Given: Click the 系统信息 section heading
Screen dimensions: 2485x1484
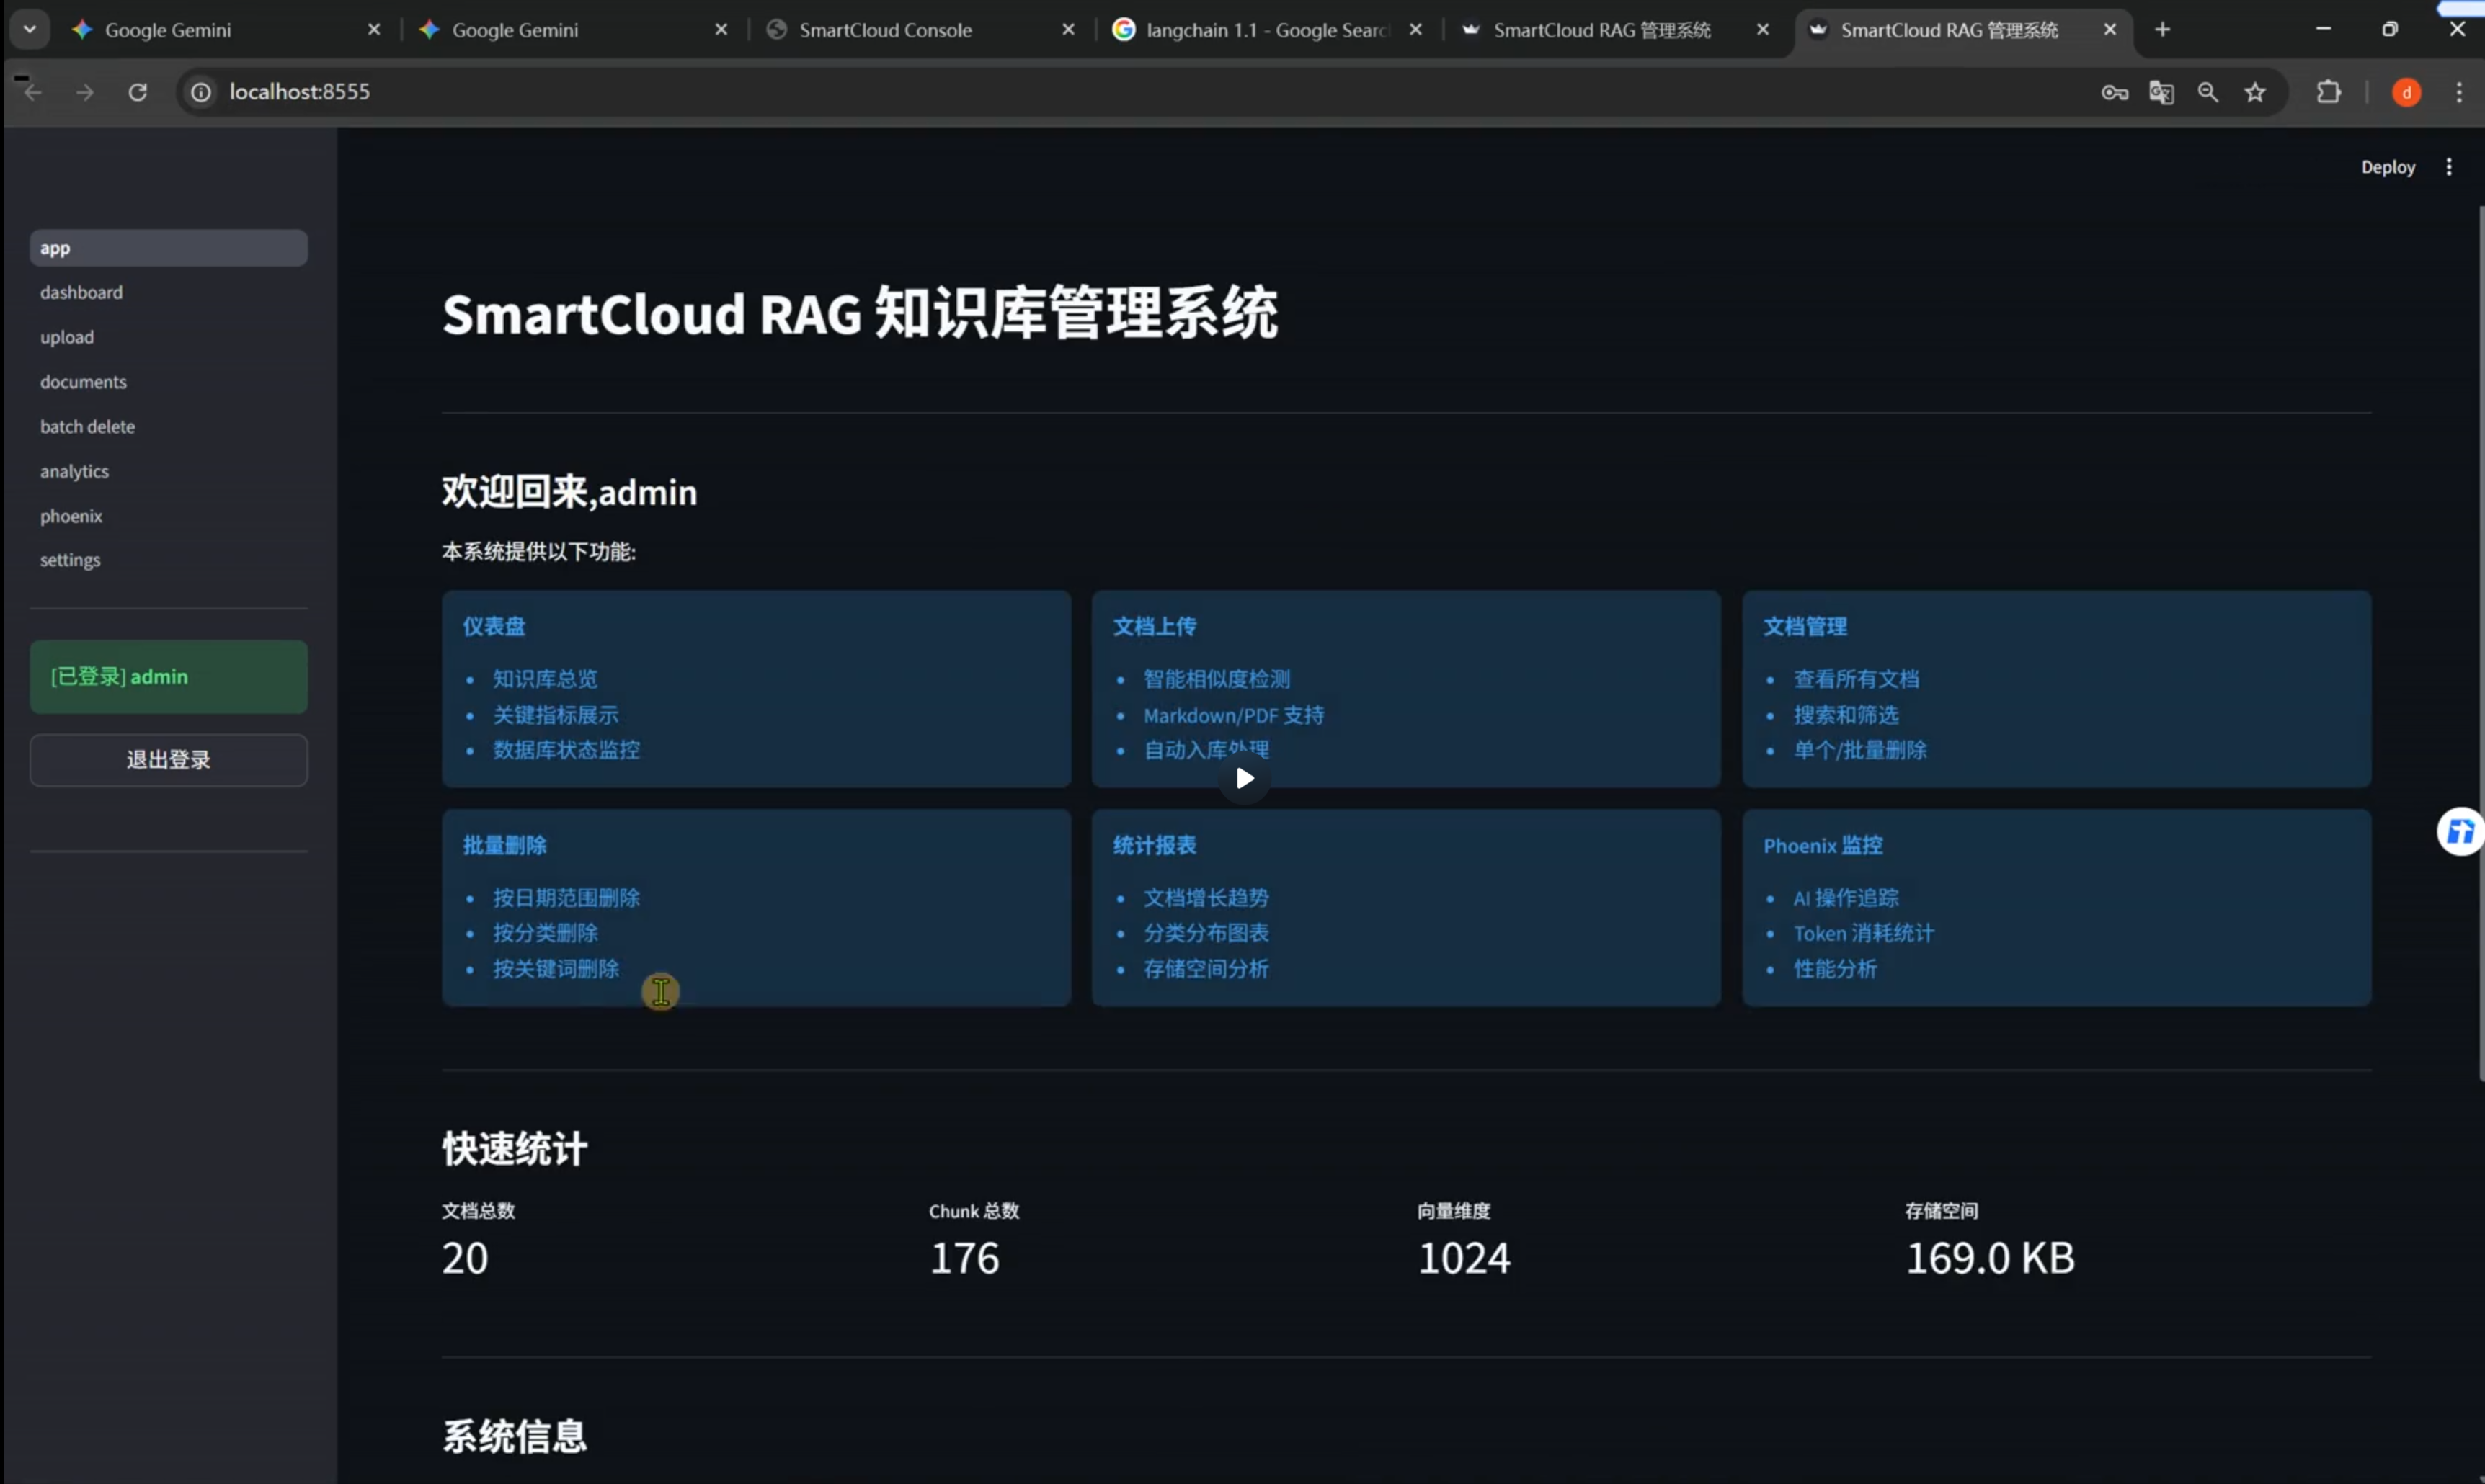Looking at the screenshot, I should click(x=514, y=1436).
